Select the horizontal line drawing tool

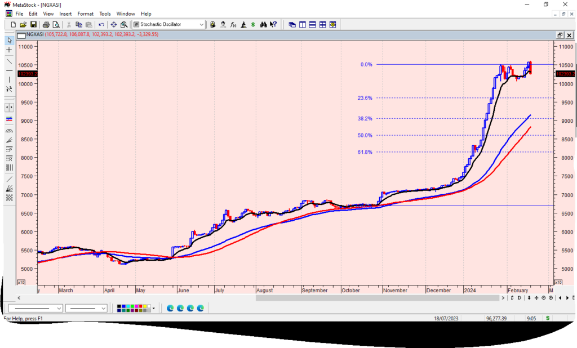coord(9,70)
